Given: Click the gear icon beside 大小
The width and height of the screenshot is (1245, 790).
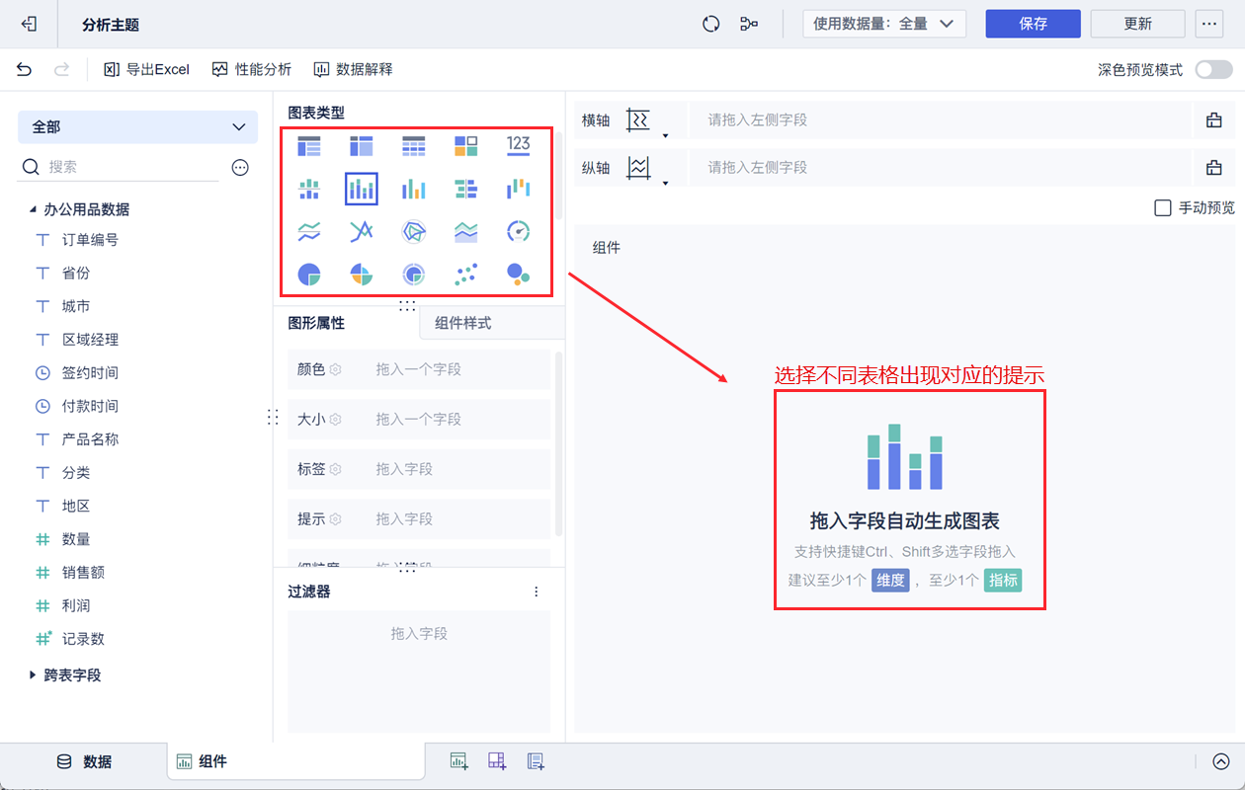Looking at the screenshot, I should tap(336, 419).
